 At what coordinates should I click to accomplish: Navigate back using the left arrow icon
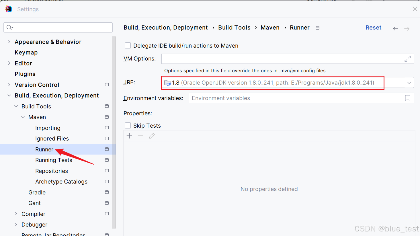pos(395,28)
